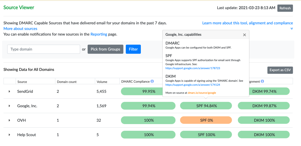Expand the Help Scout source row
This screenshot has width=301, height=146.
9,135
